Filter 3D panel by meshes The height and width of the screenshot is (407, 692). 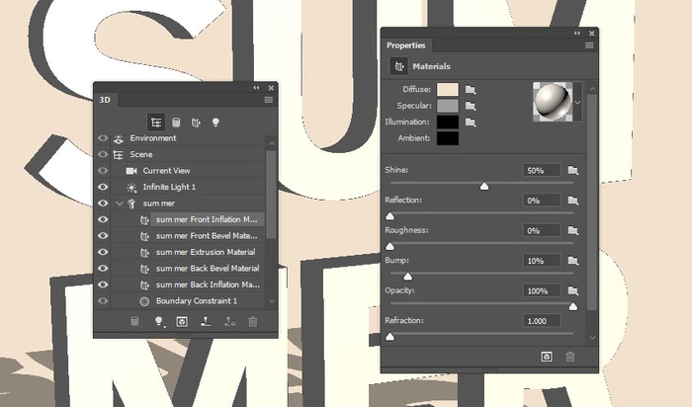[176, 122]
